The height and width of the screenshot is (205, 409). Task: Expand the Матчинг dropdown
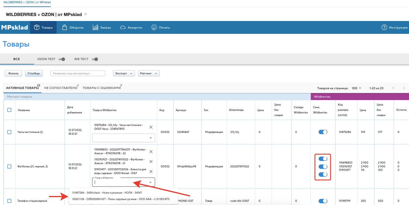[149, 73]
